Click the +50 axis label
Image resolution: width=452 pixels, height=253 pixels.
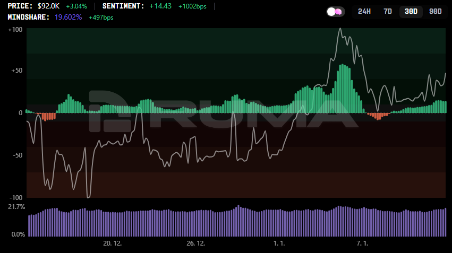coord(16,71)
